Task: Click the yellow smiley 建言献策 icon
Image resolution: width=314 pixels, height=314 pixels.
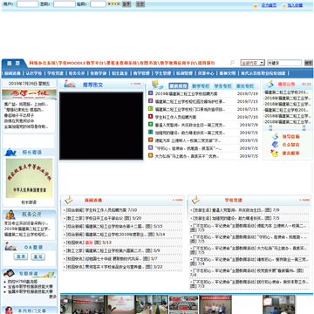Action: (x=275, y=153)
